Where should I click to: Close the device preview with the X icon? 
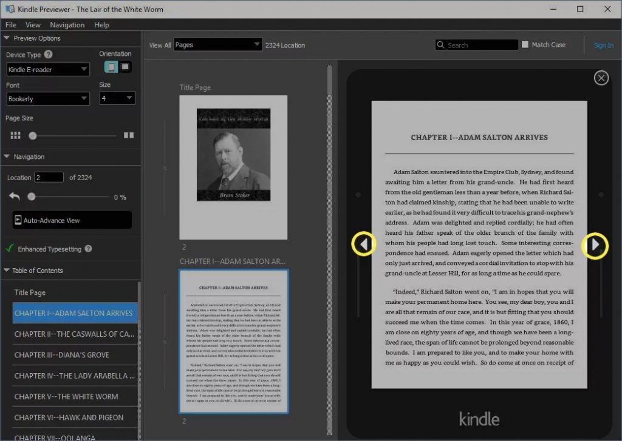point(601,78)
